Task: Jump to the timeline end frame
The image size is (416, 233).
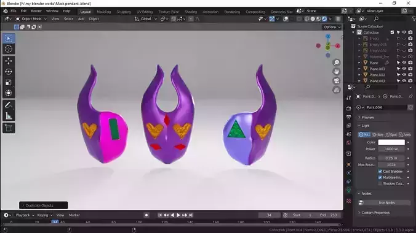Action: click(191, 215)
